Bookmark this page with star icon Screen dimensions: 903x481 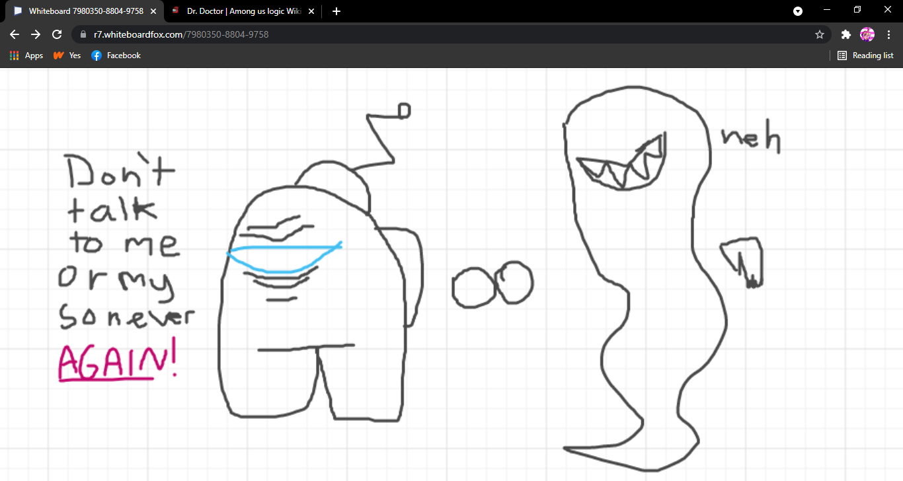820,34
